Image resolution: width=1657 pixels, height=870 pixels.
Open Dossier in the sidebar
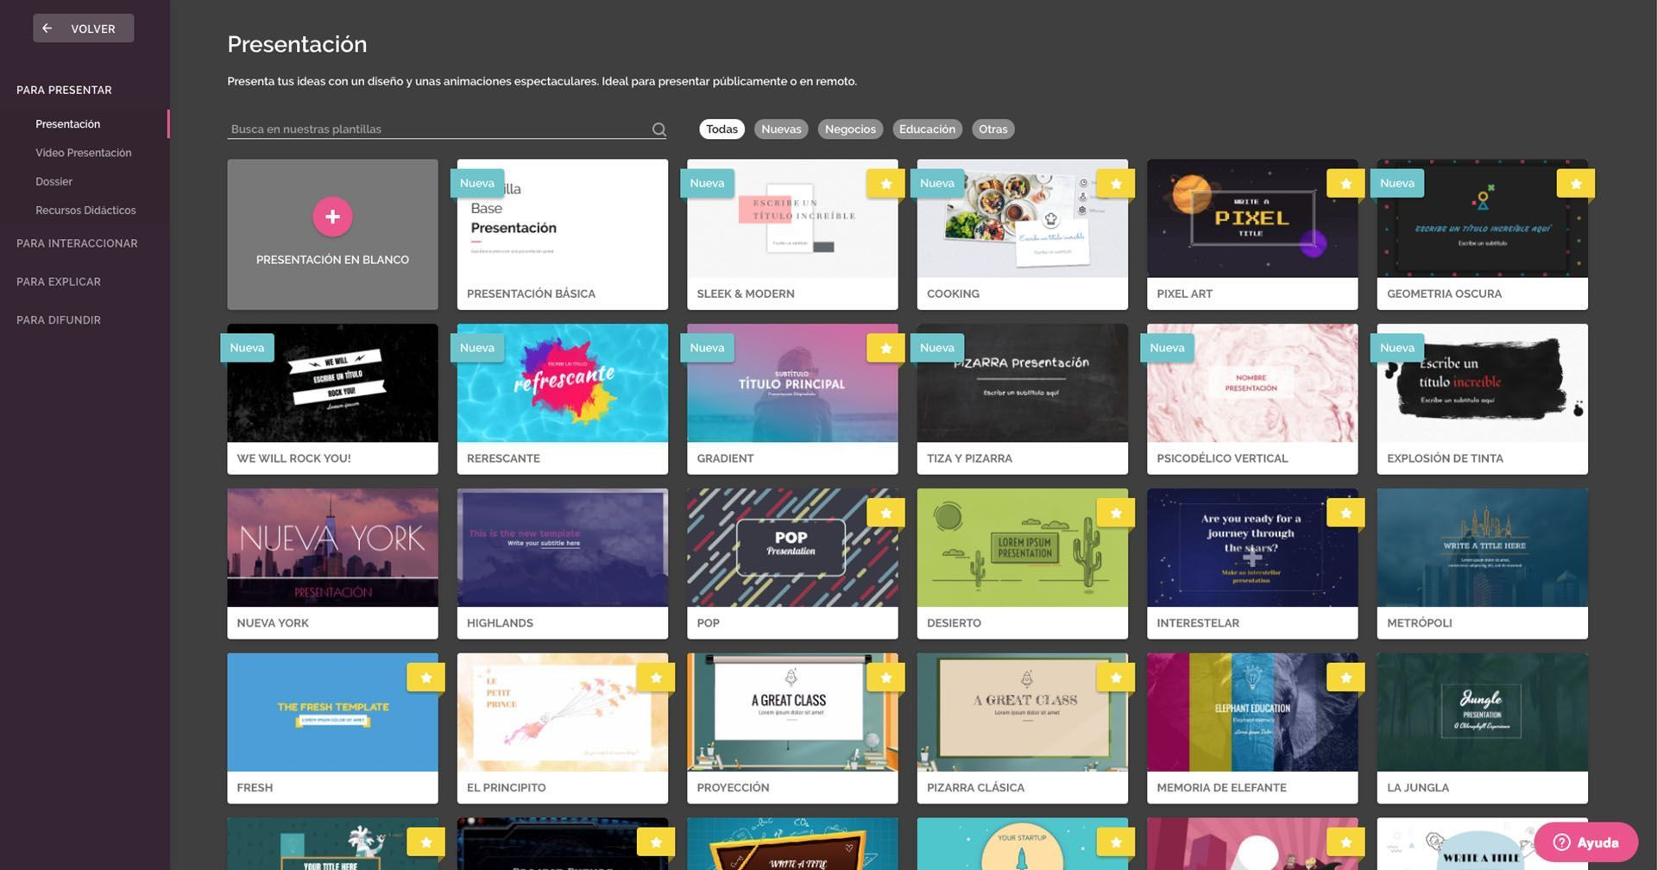point(54,181)
